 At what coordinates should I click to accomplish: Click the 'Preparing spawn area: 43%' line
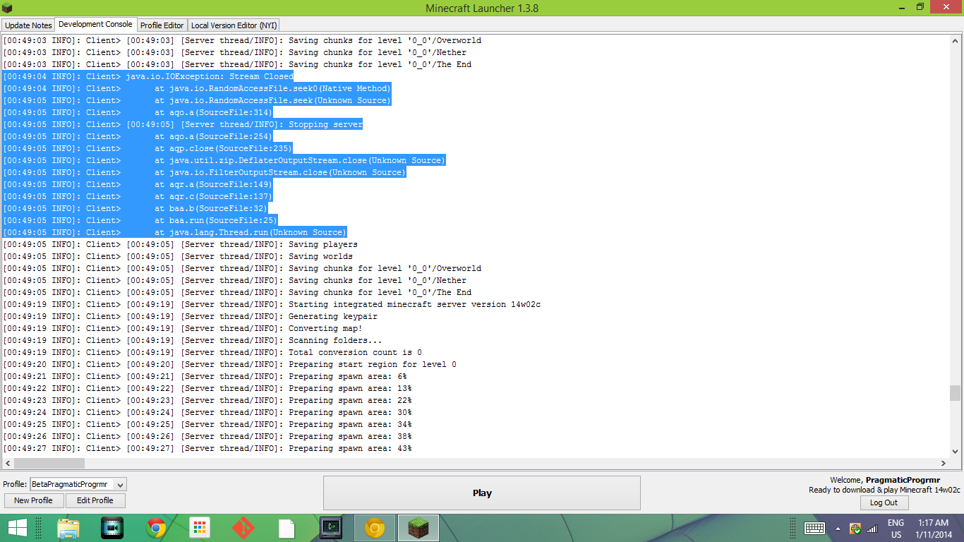click(x=207, y=448)
